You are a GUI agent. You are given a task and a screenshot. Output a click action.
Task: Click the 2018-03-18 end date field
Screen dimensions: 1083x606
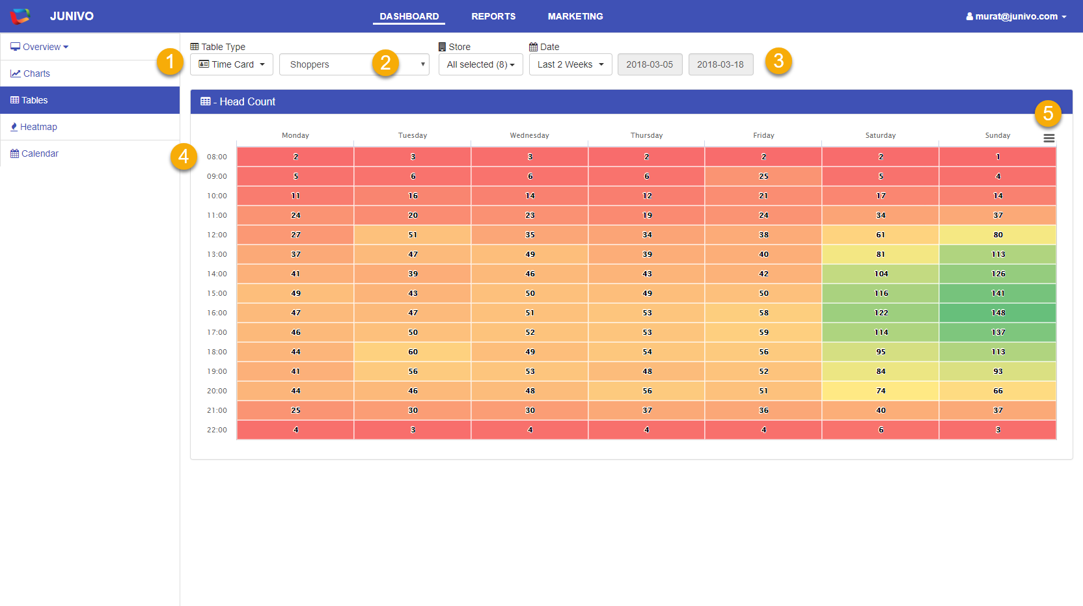coord(720,64)
